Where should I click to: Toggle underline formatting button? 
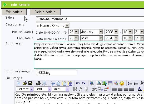tap(86, 89)
